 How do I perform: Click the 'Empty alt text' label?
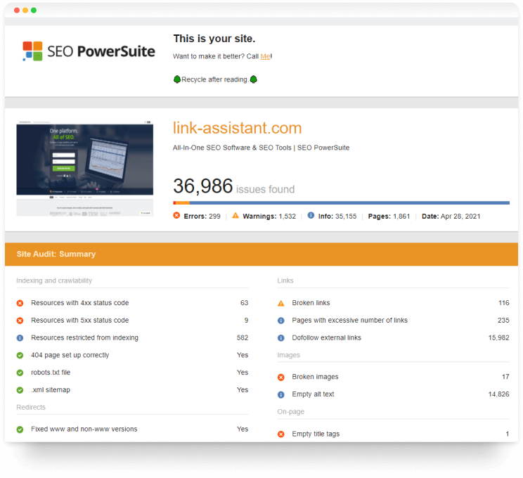point(314,394)
